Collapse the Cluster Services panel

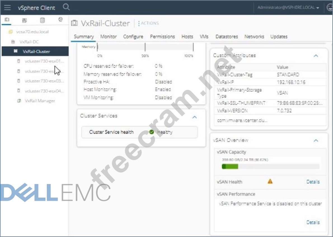(194, 117)
